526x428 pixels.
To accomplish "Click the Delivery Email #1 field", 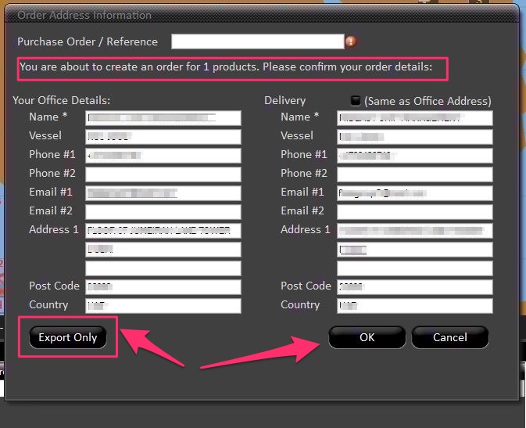I will (414, 192).
